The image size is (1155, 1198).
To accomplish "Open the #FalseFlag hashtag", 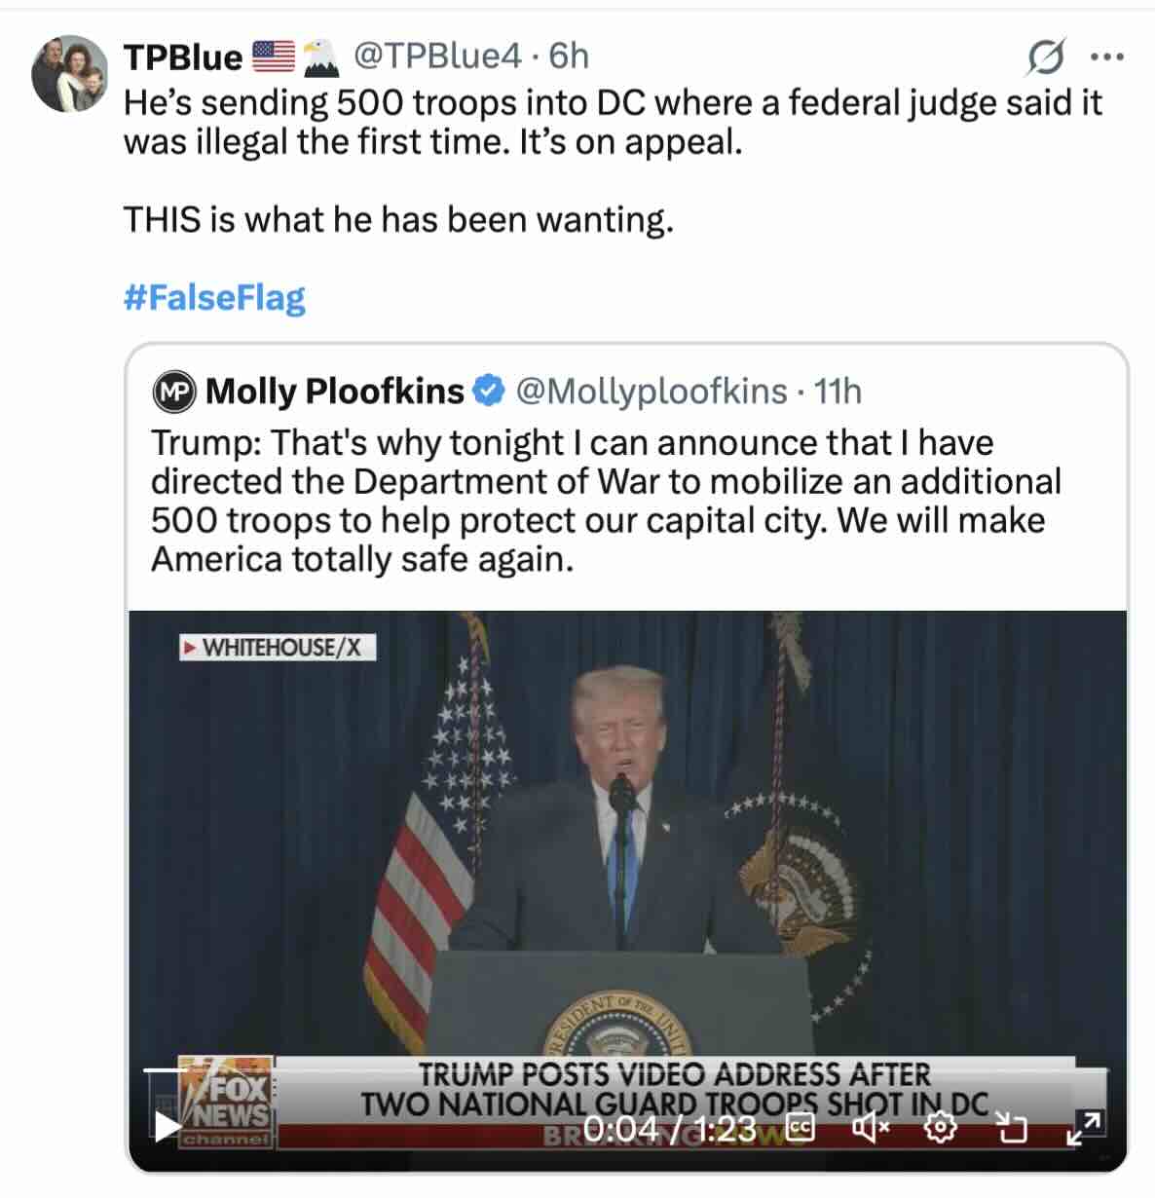I will click(x=214, y=297).
